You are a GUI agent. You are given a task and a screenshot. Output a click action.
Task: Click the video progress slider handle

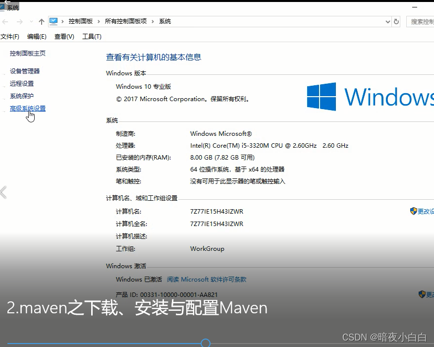tap(206, 343)
